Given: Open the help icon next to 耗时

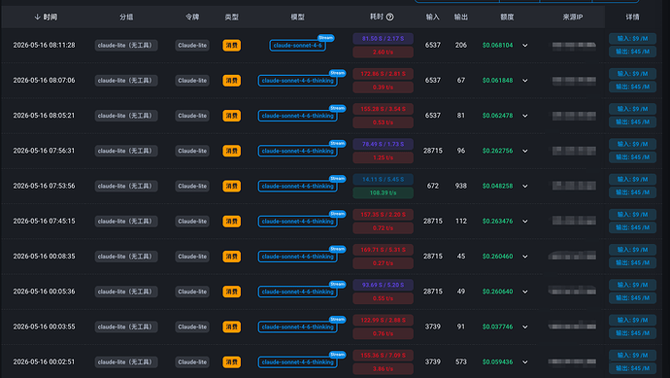Looking at the screenshot, I should pyautogui.click(x=389, y=17).
